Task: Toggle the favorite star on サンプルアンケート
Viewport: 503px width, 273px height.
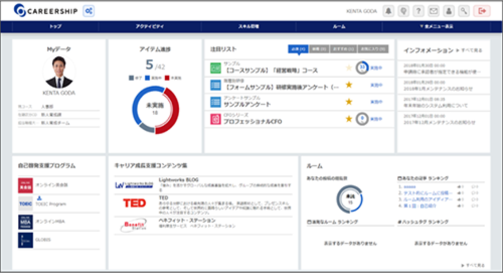Action: (x=349, y=101)
